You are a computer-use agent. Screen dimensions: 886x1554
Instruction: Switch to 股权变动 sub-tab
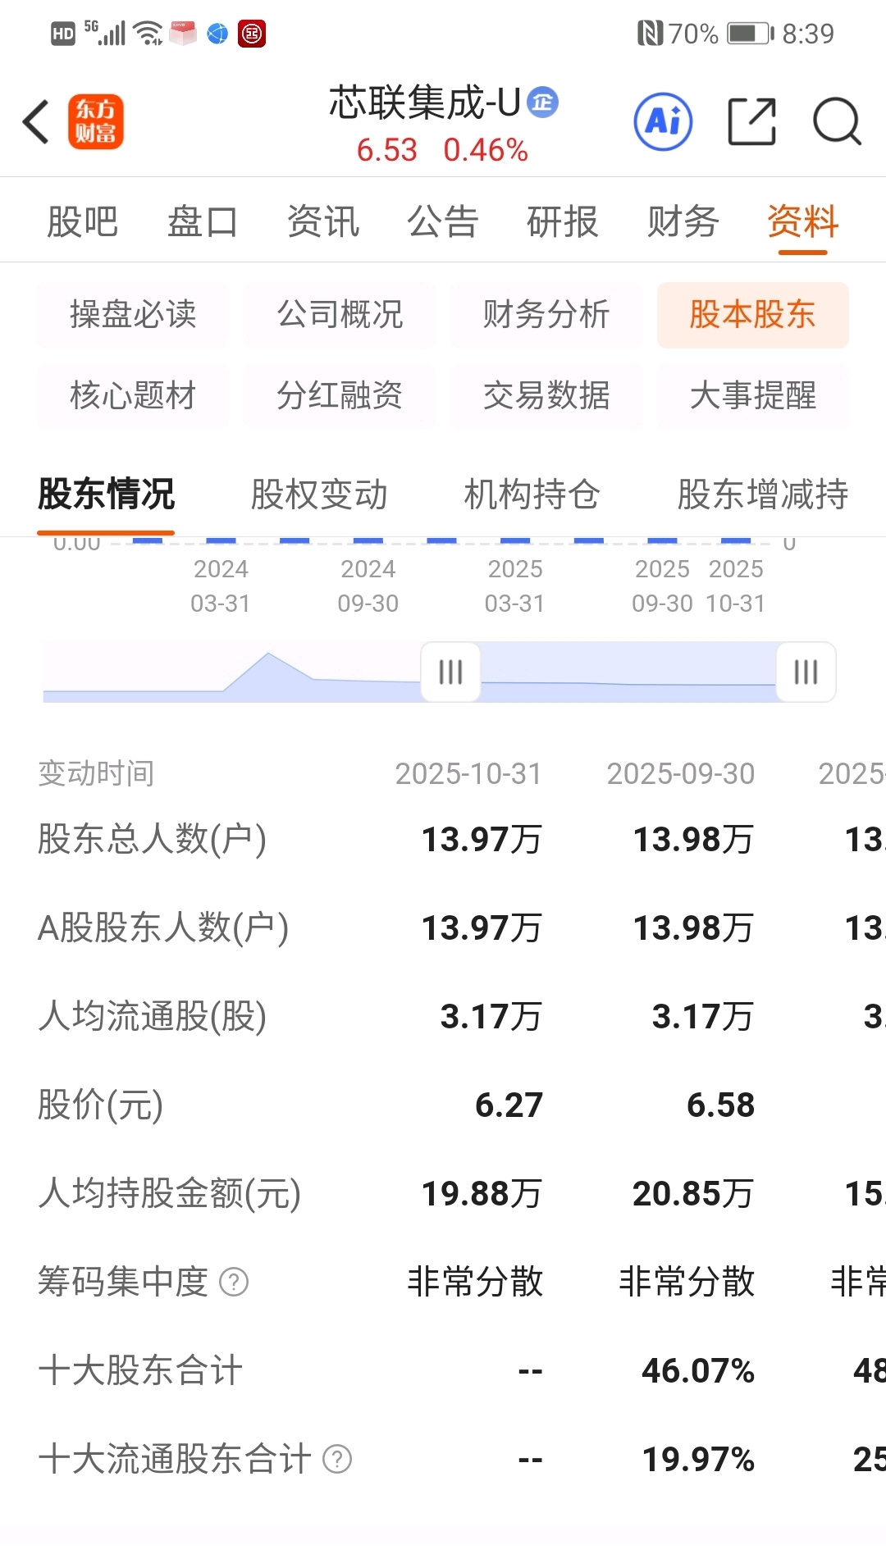pos(319,494)
